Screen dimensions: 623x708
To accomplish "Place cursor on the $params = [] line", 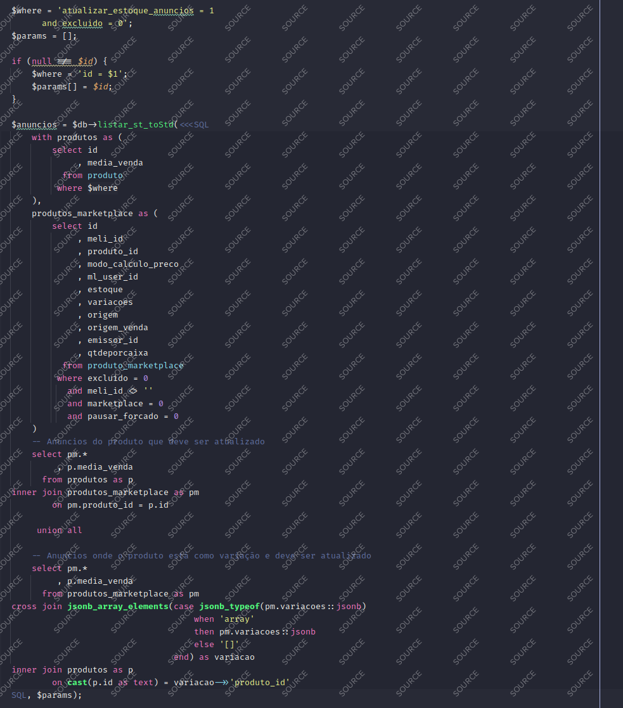I will tap(44, 36).
